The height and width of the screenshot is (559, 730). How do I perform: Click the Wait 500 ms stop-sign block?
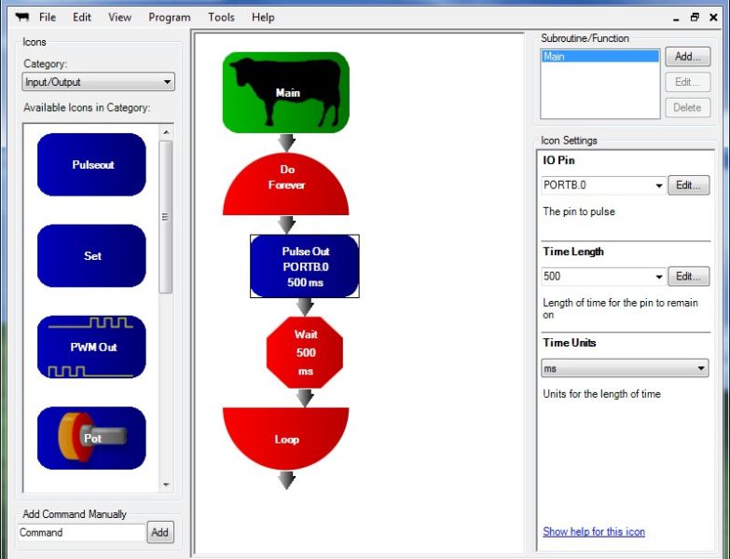305,353
